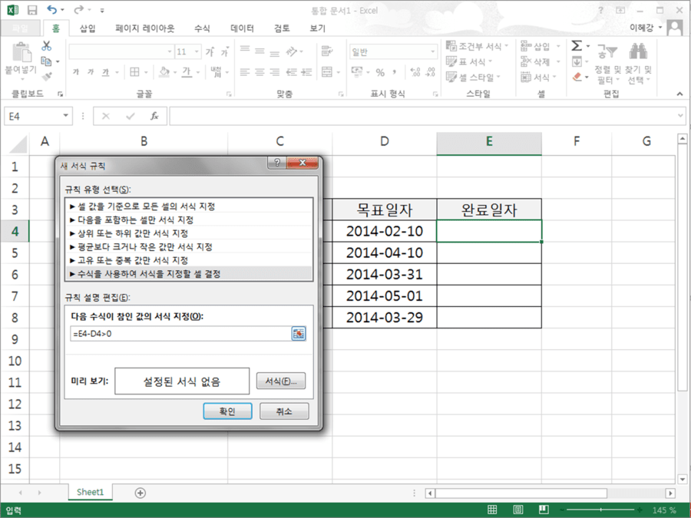Click the Format Painter brush icon
The height and width of the screenshot is (518, 691).
47,77
